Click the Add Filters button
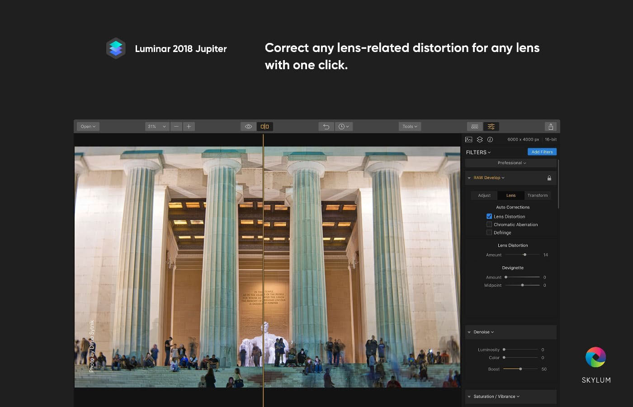 click(x=542, y=152)
